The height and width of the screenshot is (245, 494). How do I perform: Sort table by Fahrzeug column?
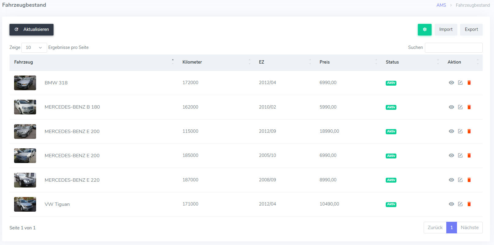click(93, 62)
